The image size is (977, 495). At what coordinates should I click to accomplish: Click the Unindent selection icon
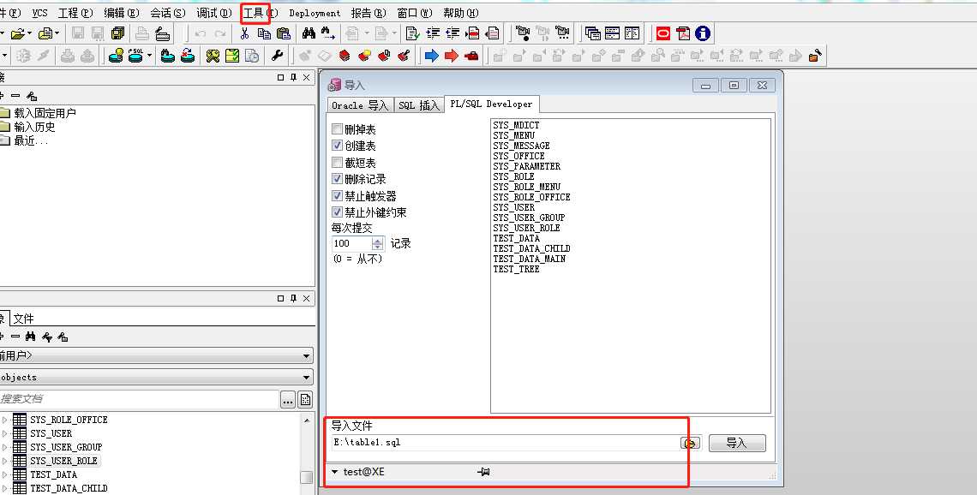tap(453, 33)
